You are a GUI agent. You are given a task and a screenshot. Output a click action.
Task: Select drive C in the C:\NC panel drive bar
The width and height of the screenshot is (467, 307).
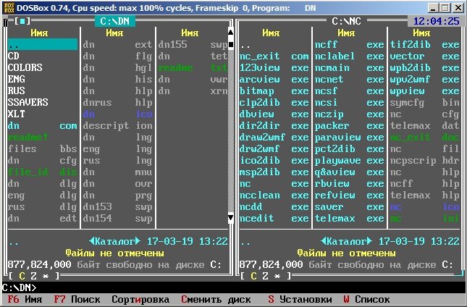[253, 276]
